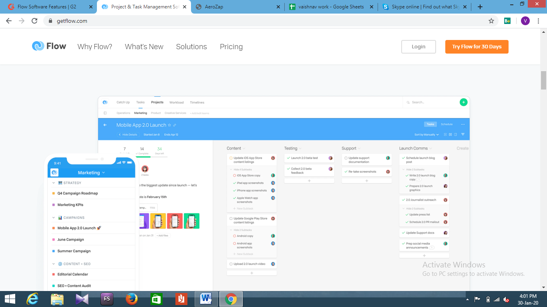Switch to the Timelines tab
Viewport: 547px width, 307px height.
click(x=197, y=102)
